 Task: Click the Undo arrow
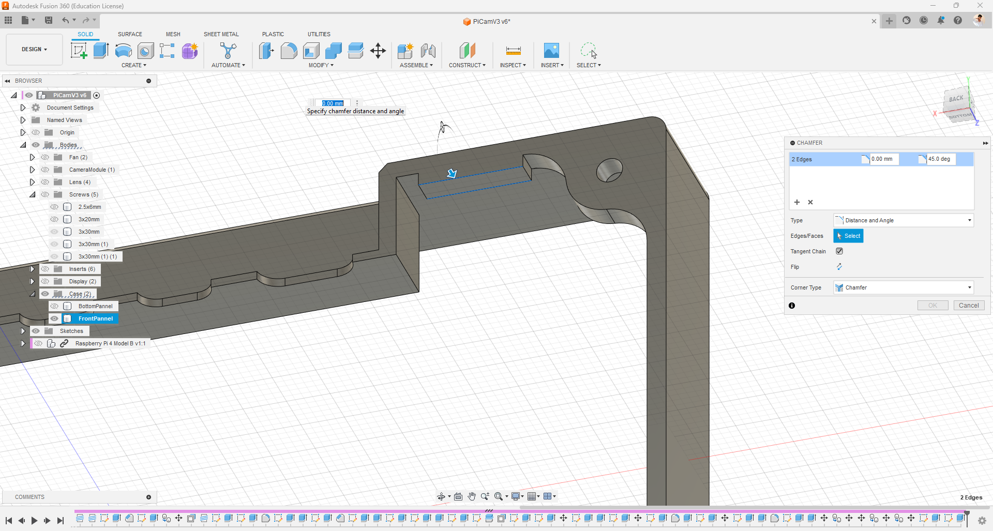pos(66,20)
